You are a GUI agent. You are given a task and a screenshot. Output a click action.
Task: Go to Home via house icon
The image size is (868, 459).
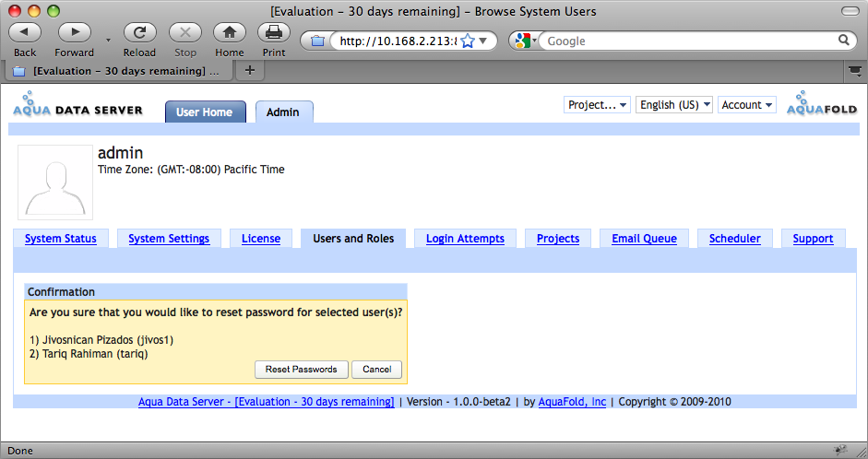coord(229,32)
